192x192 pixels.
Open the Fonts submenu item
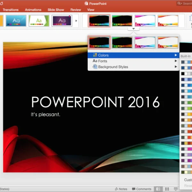[133, 61]
